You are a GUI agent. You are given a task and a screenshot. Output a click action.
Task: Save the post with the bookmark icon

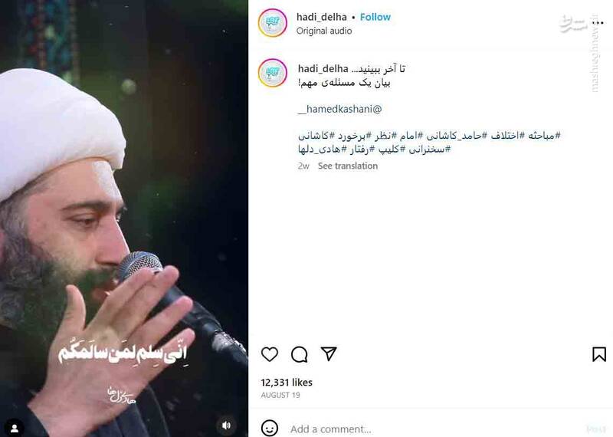pos(599,354)
